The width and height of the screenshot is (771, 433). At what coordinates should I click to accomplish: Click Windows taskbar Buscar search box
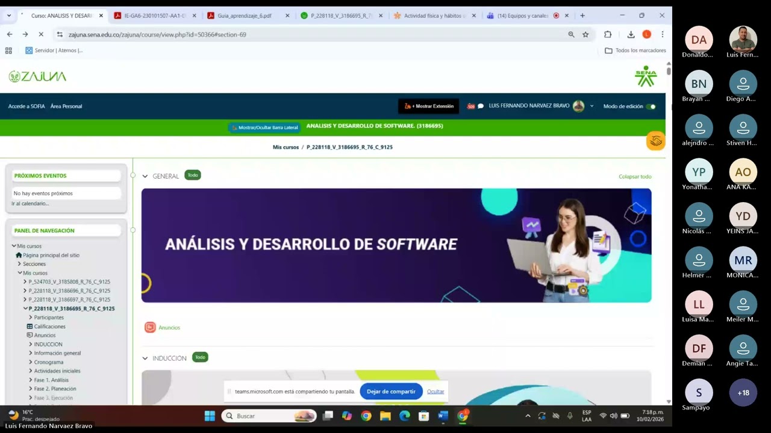click(269, 416)
